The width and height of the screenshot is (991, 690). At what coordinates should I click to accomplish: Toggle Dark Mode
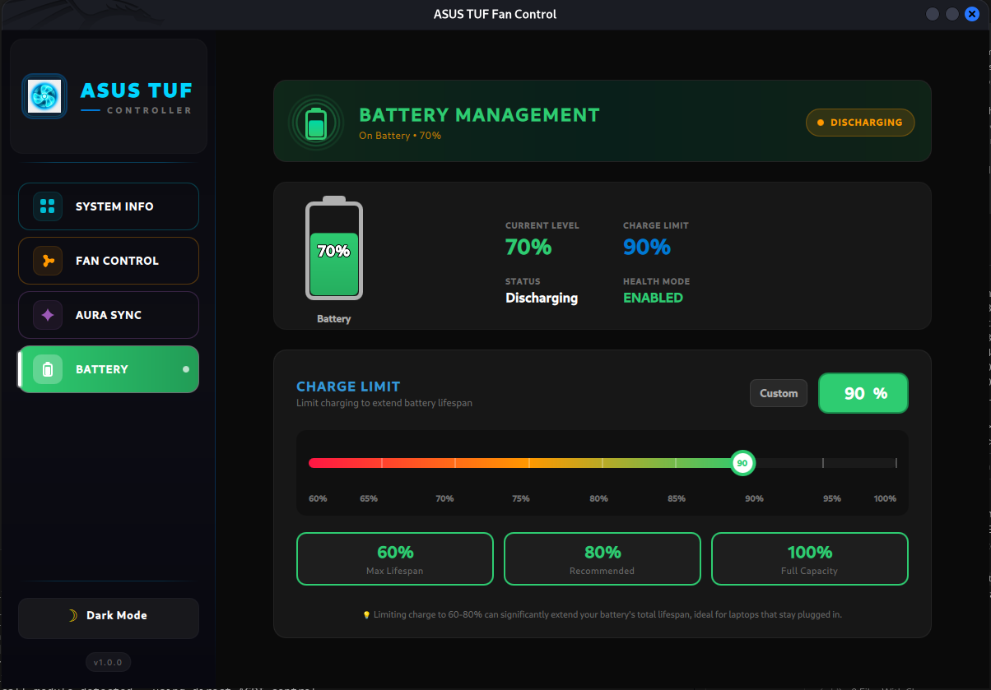[x=109, y=618]
